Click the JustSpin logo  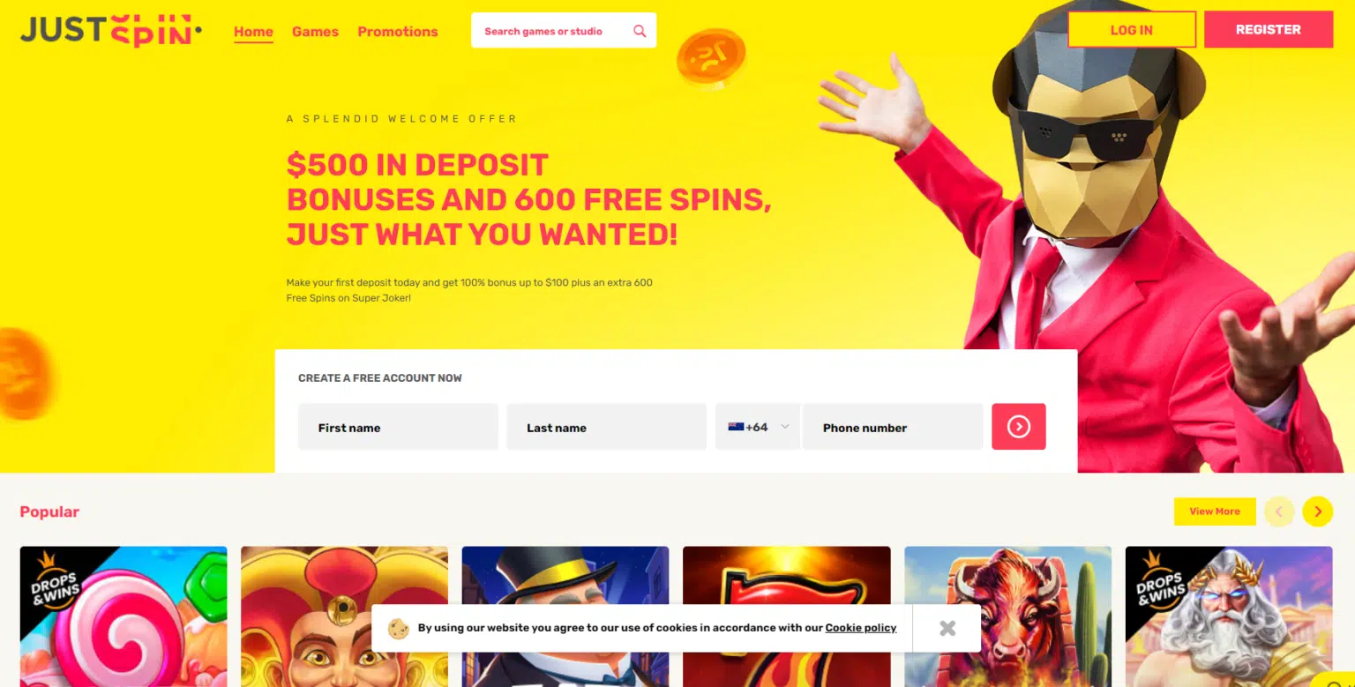click(111, 30)
